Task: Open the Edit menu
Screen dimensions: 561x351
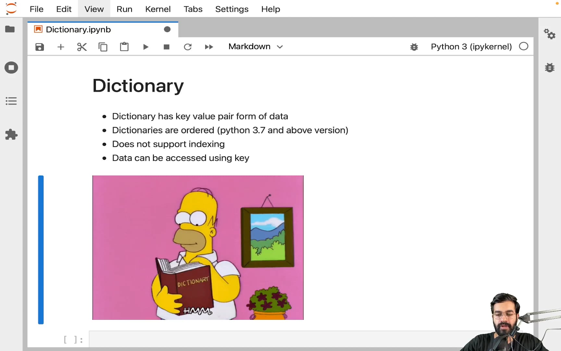Action: pyautogui.click(x=64, y=9)
